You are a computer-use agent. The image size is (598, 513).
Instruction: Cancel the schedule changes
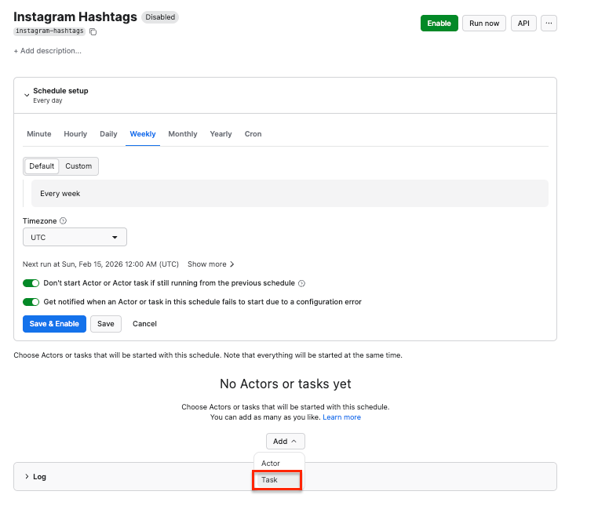click(144, 324)
